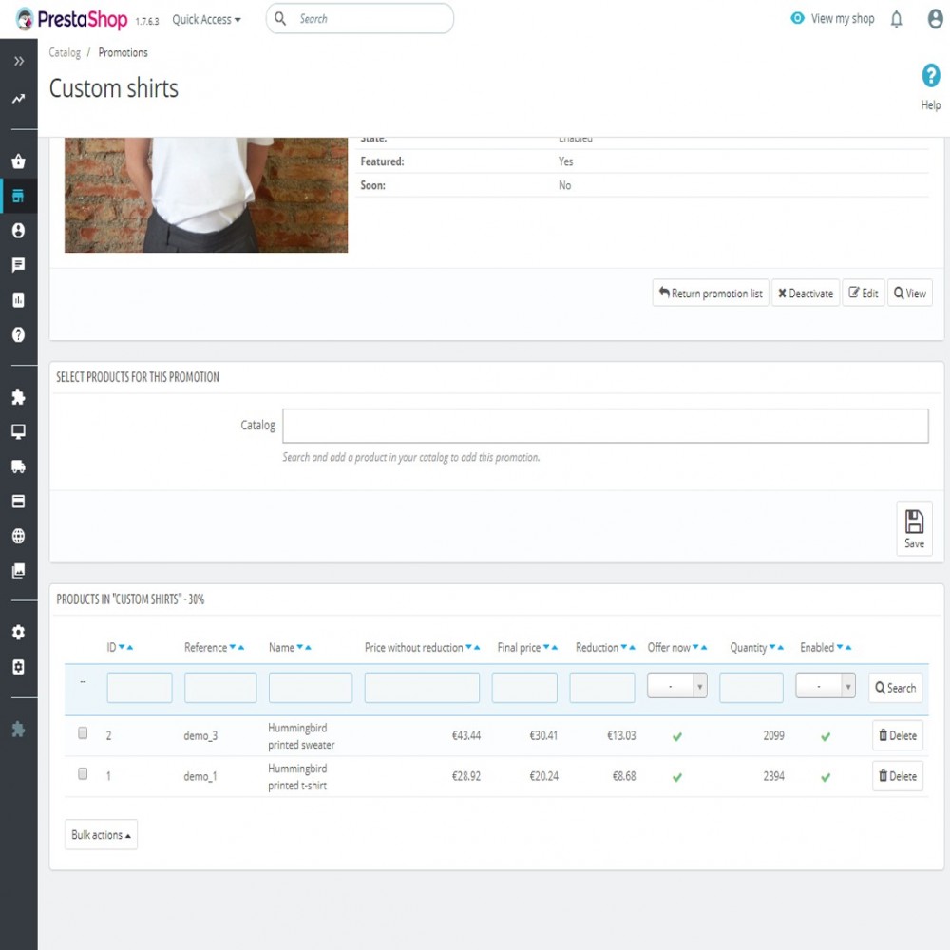Image resolution: width=950 pixels, height=950 pixels.
Task: Click the Deactivate promotion button
Action: [x=805, y=294]
